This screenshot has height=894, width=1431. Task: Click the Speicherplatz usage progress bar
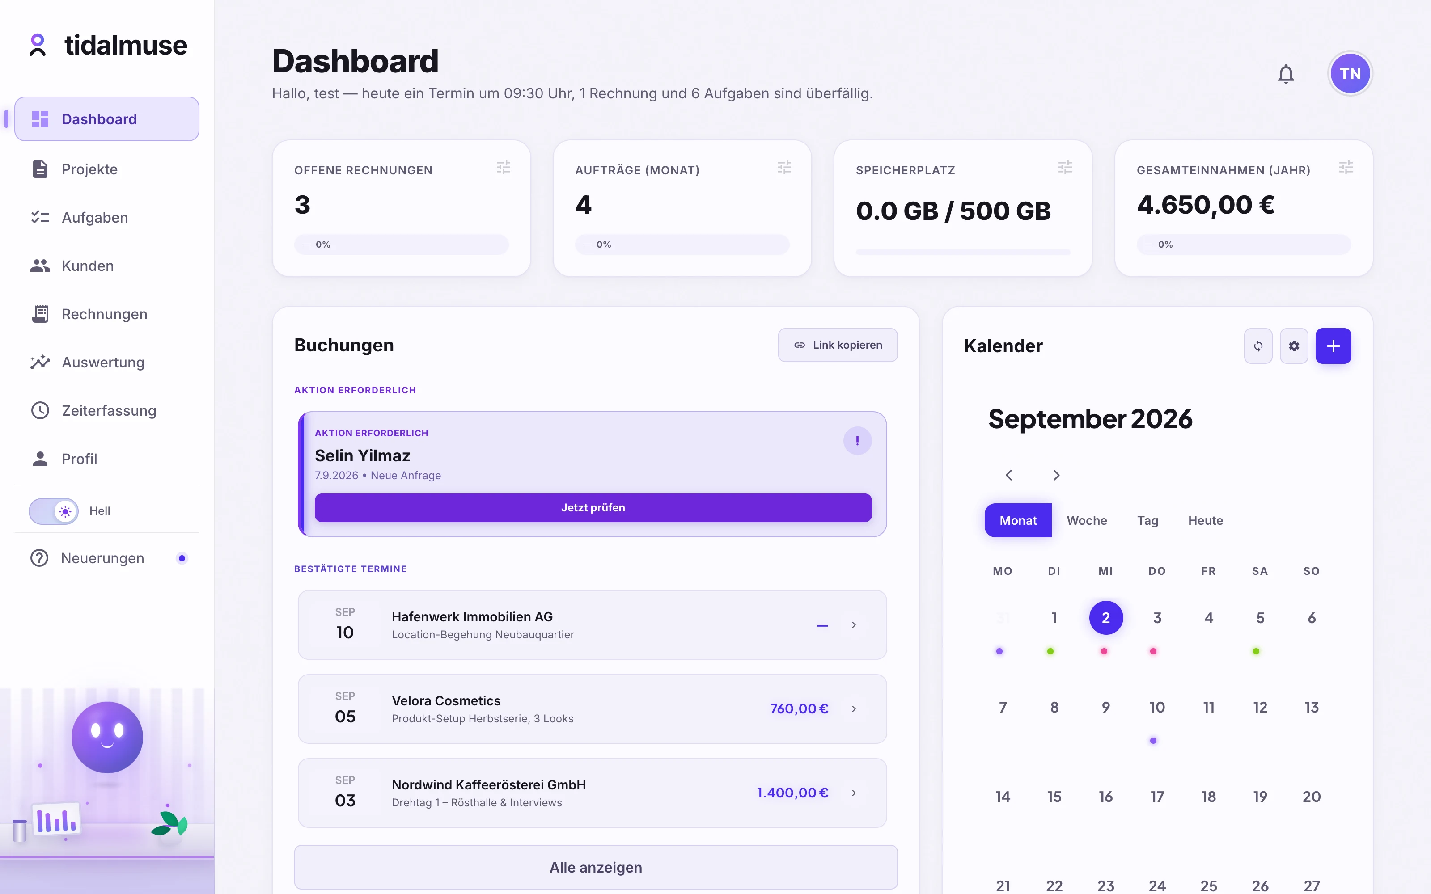[x=963, y=253]
